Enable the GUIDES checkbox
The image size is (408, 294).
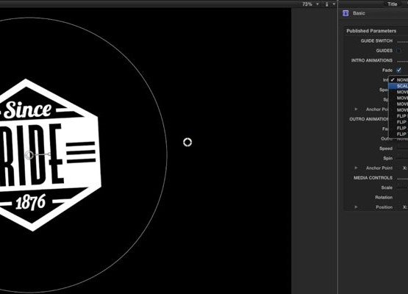click(x=398, y=51)
